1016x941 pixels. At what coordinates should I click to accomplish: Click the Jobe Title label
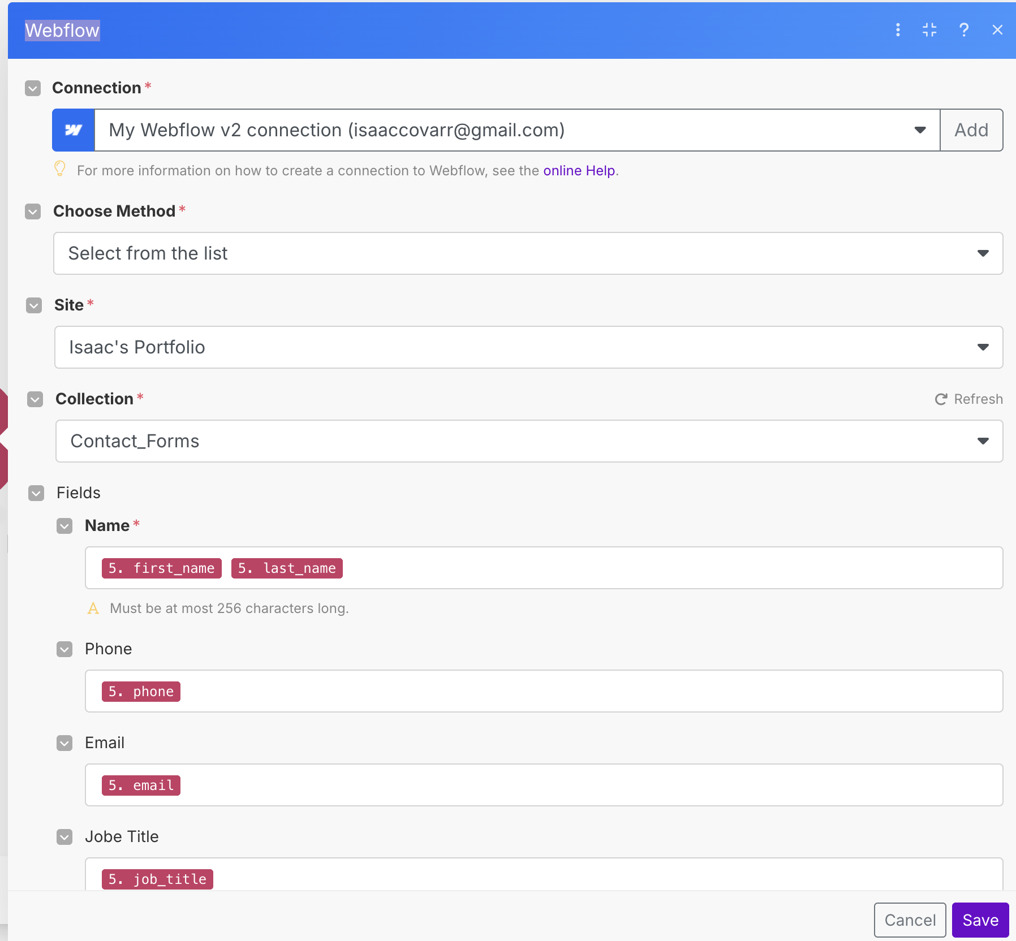pos(122,837)
